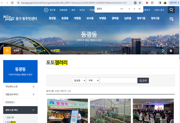
Task: Click the browser address bar URL
Action: pos(74,3)
